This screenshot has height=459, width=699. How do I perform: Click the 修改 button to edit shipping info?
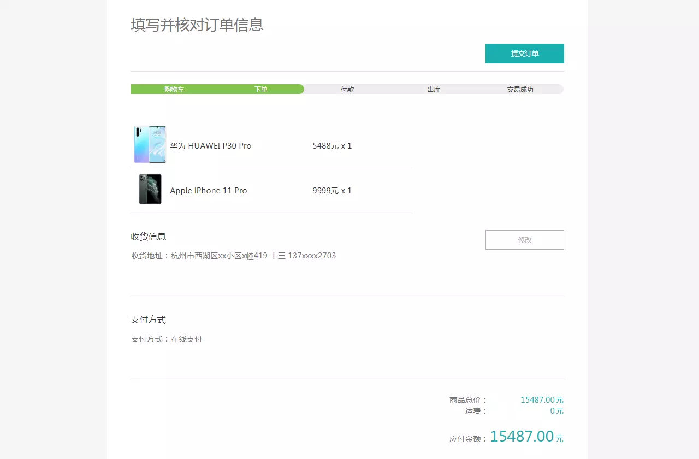pos(524,239)
